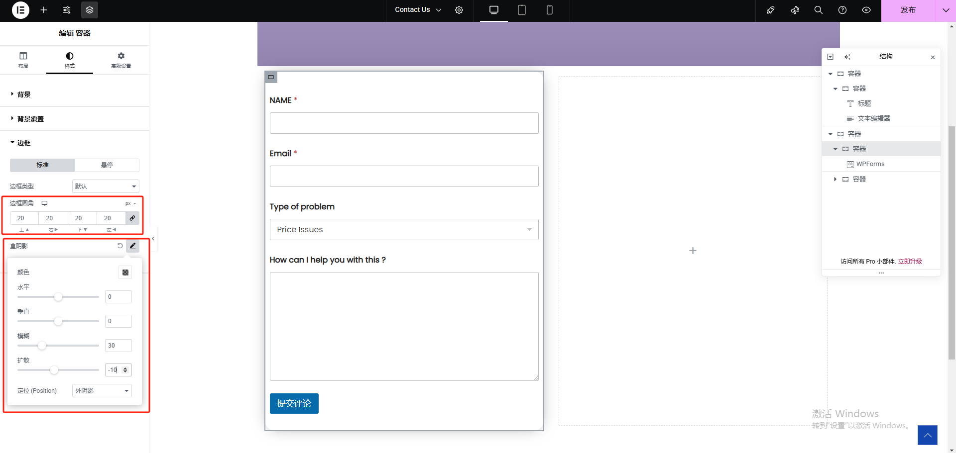
Task: Toggle the box shadow edit pencil
Action: [x=132, y=246]
